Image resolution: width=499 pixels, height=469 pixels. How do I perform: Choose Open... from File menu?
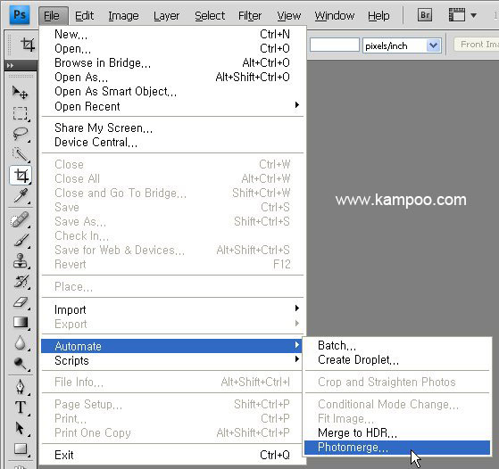pos(172,48)
